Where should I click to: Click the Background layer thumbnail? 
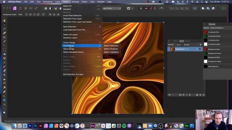pos(173,49)
